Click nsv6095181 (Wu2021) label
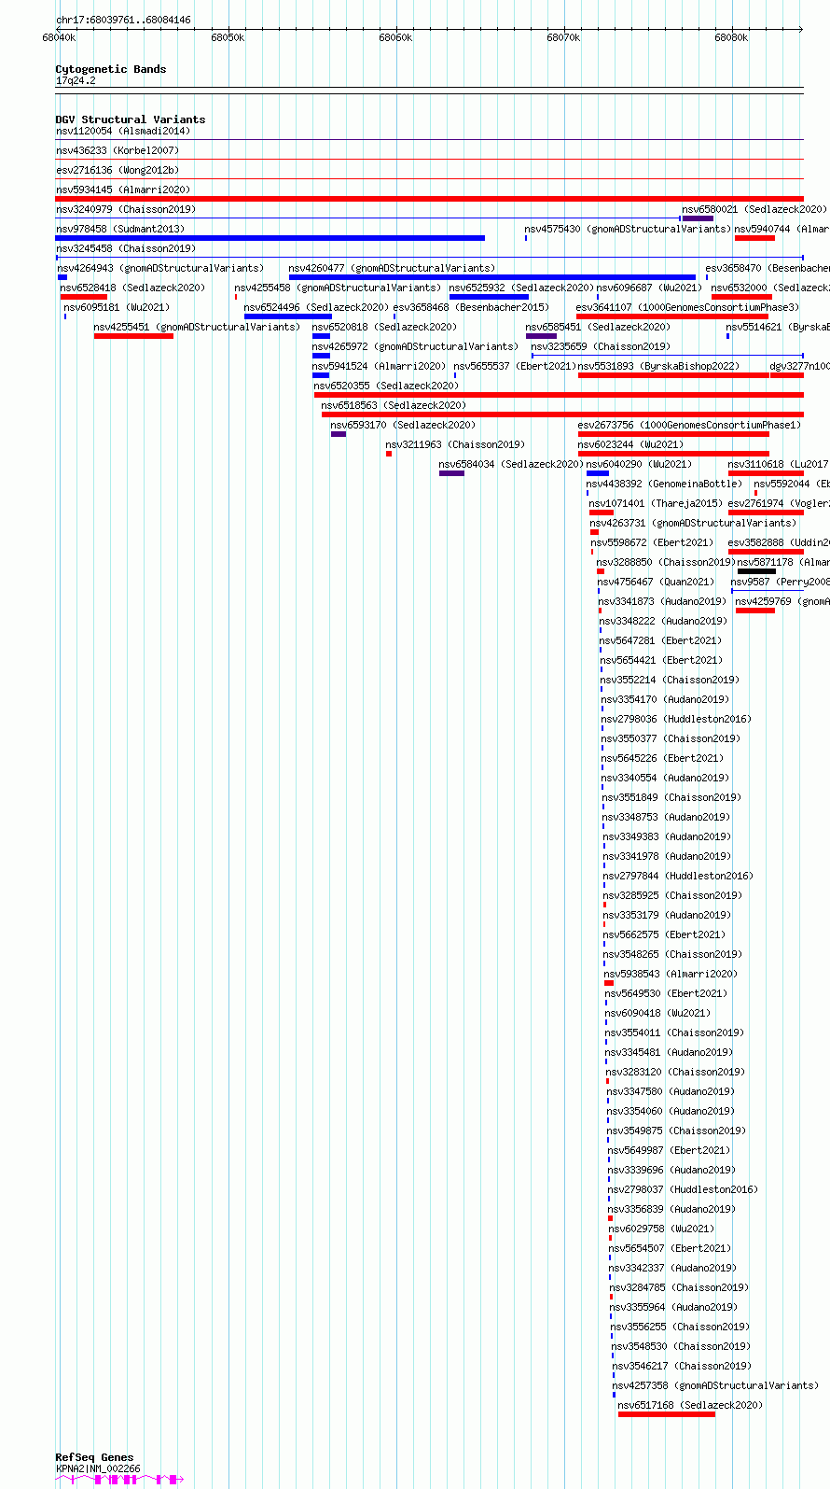 click(x=117, y=307)
